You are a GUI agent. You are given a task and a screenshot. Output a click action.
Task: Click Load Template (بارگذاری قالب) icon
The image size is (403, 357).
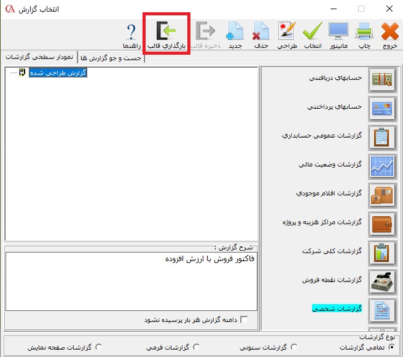[x=166, y=35]
